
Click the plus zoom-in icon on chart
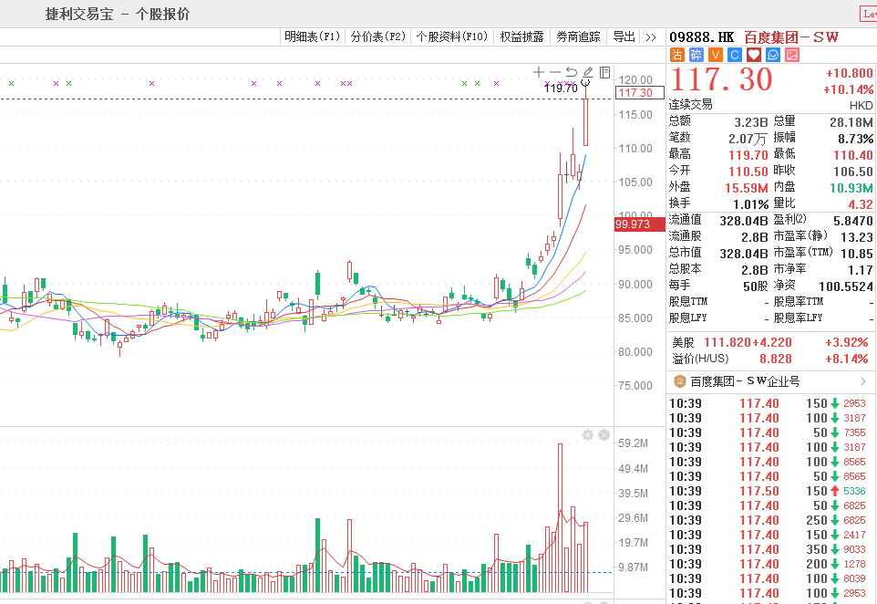tap(539, 72)
